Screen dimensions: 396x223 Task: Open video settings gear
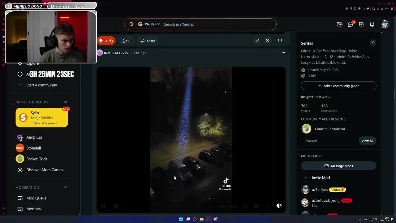tap(256, 206)
